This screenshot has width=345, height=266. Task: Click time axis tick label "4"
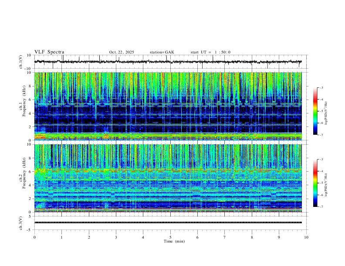point(143,237)
